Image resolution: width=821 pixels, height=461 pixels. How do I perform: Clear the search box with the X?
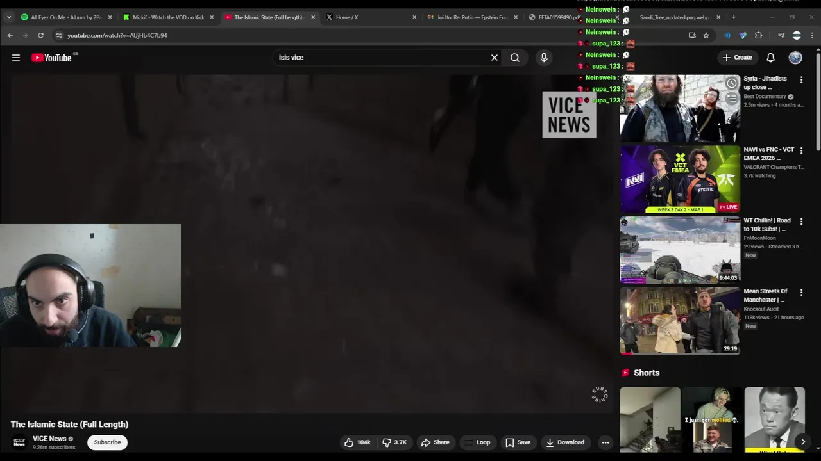coord(495,58)
